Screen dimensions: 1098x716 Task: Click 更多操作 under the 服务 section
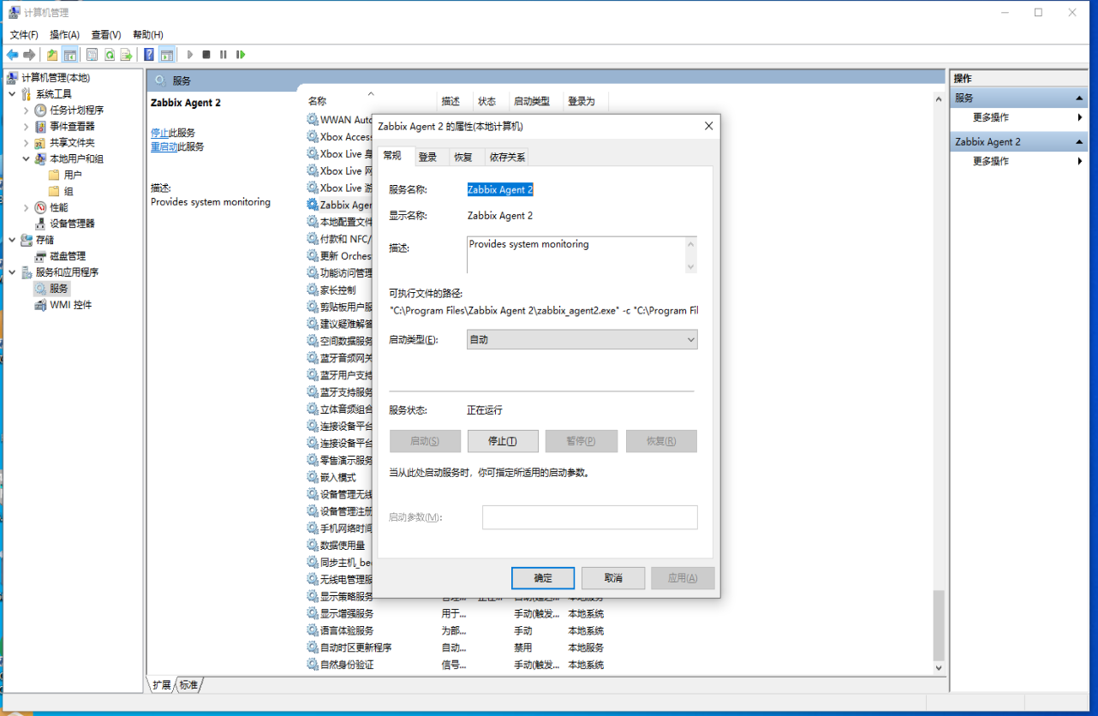[991, 117]
